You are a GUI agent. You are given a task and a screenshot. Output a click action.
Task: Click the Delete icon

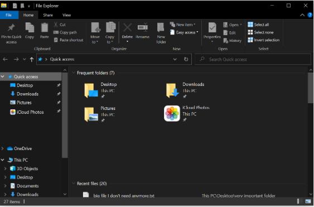tap(127, 28)
